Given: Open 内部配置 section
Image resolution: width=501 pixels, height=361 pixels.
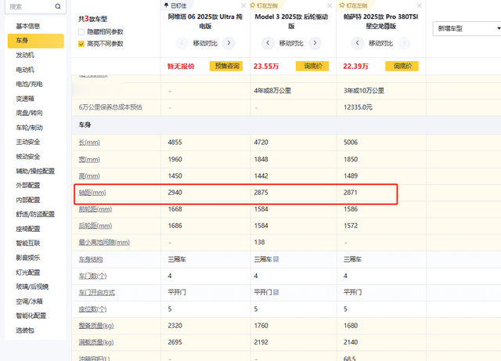Looking at the screenshot, I should pos(28,200).
